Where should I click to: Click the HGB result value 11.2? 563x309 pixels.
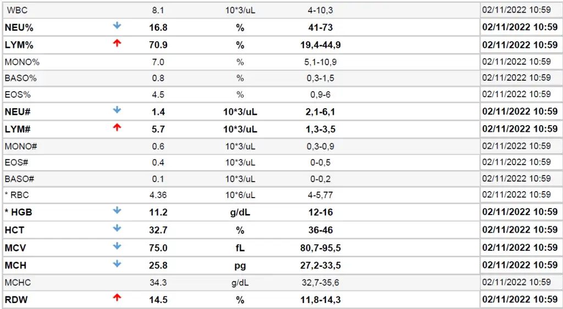click(158, 212)
